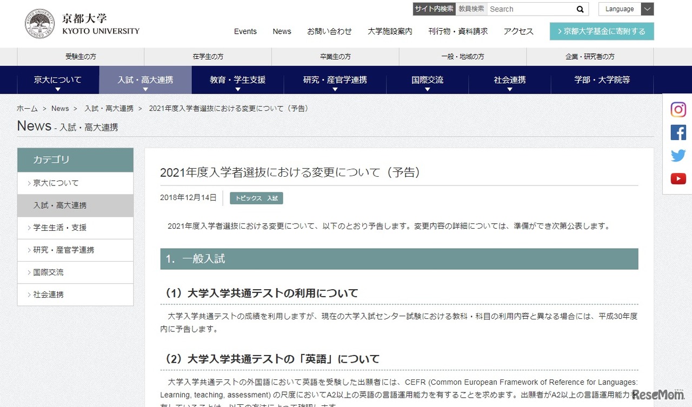The image size is (692, 407).
Task: Open the Language dropdown
Action: 626,9
